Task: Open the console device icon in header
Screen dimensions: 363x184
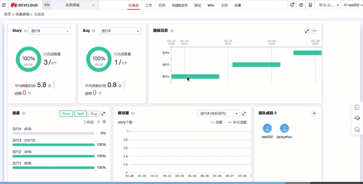Action: click(x=310, y=5)
